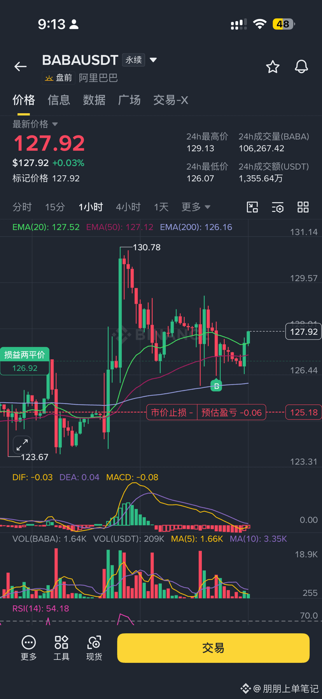The image size is (322, 699).
Task: Tap the 永续 perpetual contract tag
Action: click(133, 60)
